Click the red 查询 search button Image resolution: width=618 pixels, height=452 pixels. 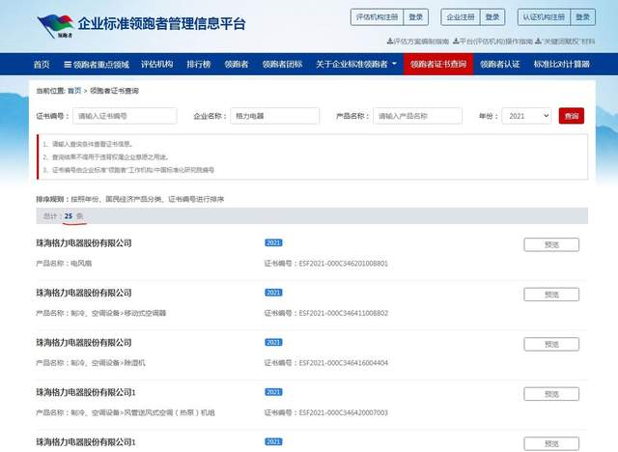pos(571,116)
